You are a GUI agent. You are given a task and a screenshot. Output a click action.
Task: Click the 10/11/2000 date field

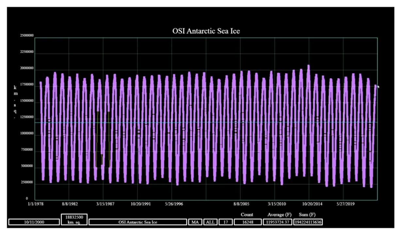[34, 222]
